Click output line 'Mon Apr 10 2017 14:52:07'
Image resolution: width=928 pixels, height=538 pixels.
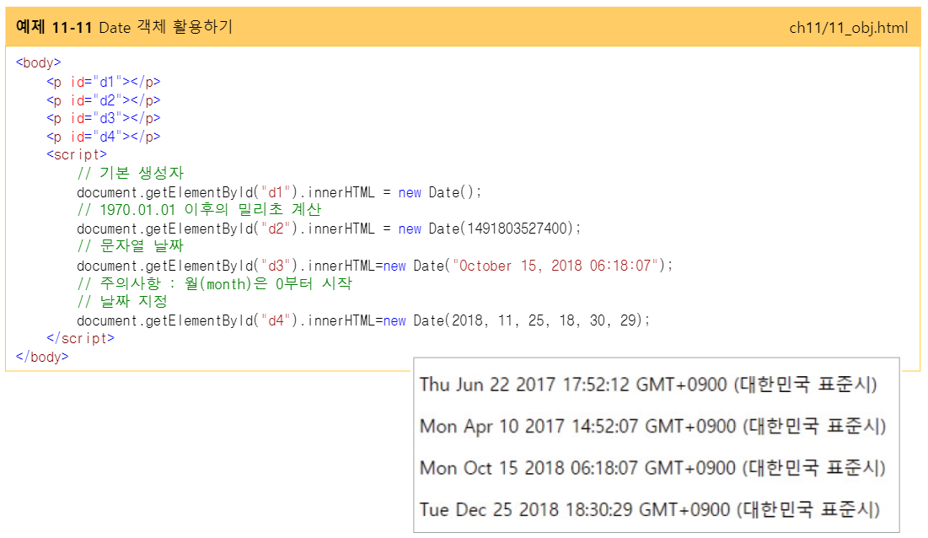pyautogui.click(x=652, y=426)
